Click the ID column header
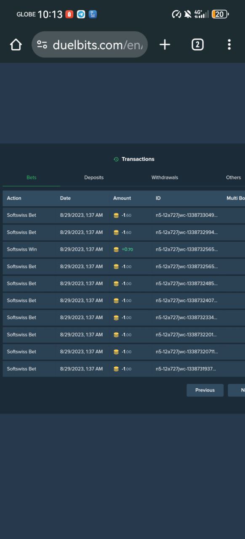The width and height of the screenshot is (245, 539). (158, 198)
